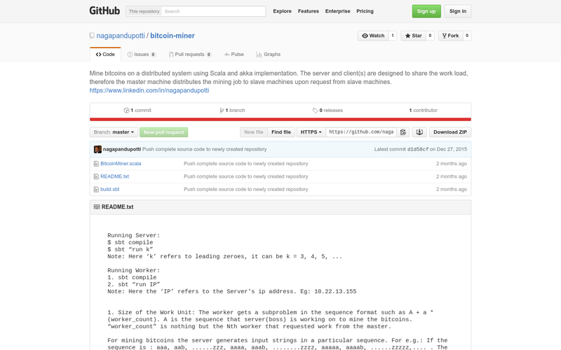Click the New file button
This screenshot has height=350, width=561.
(x=254, y=132)
